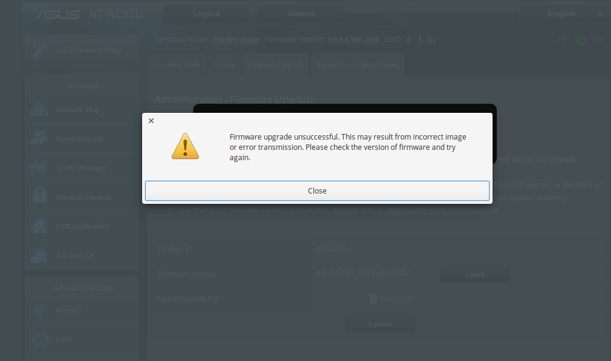Viewport: 611px width, 361px height.
Task: Open Wireless settings Wi-Fi icon
Action: click(x=39, y=311)
